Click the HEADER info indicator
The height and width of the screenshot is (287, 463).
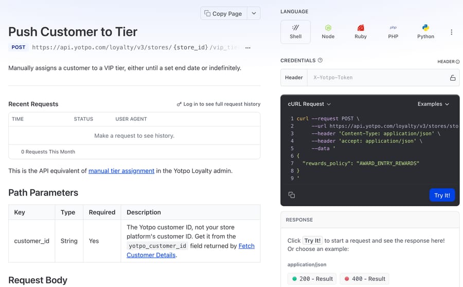(x=448, y=62)
